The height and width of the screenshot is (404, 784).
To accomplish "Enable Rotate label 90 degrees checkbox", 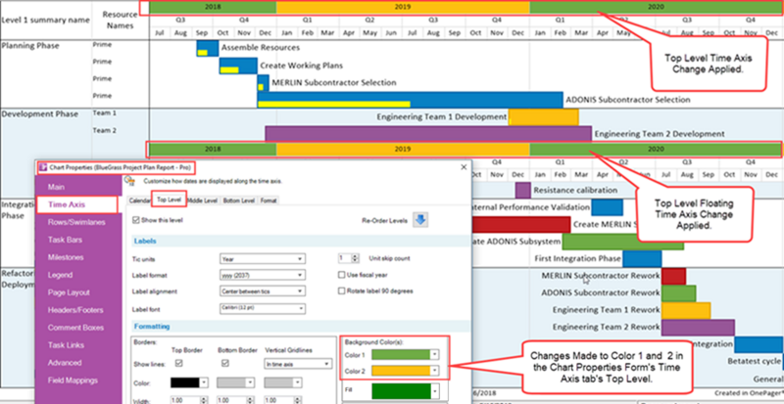I will point(342,291).
